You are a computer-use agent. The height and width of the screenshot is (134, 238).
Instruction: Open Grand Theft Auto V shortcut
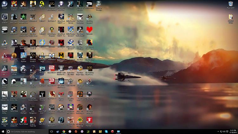(42, 109)
